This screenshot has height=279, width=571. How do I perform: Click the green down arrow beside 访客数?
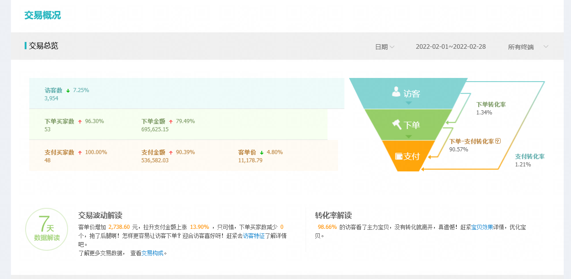click(68, 90)
